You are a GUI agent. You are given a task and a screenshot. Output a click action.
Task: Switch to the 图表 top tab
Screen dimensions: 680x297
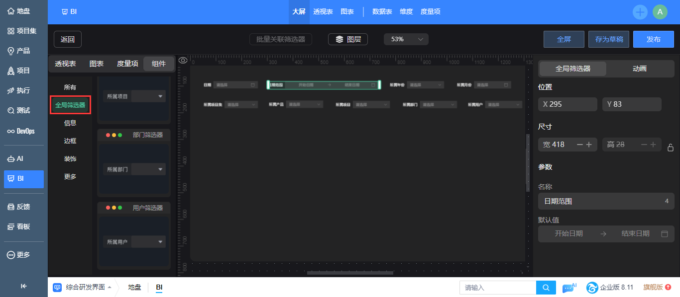click(347, 12)
